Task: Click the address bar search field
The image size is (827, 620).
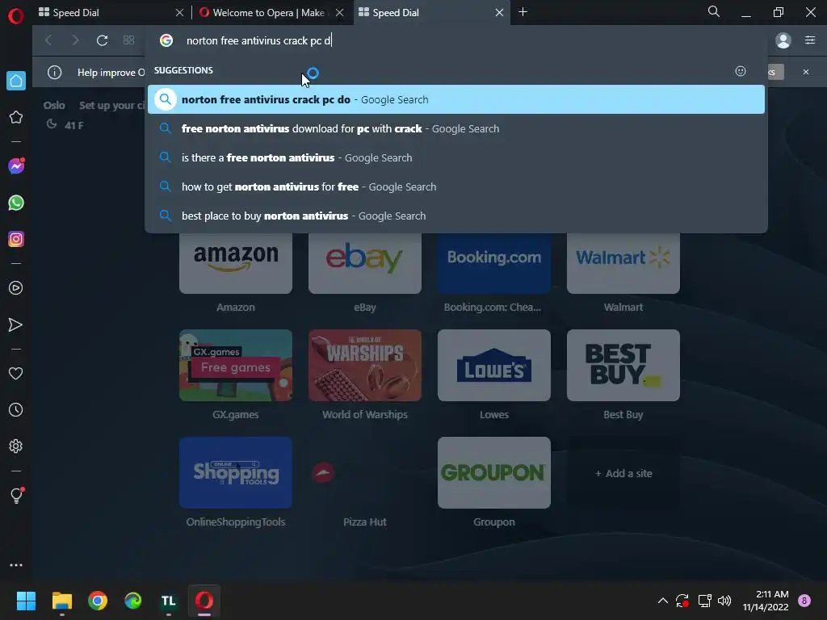Action: point(454,40)
